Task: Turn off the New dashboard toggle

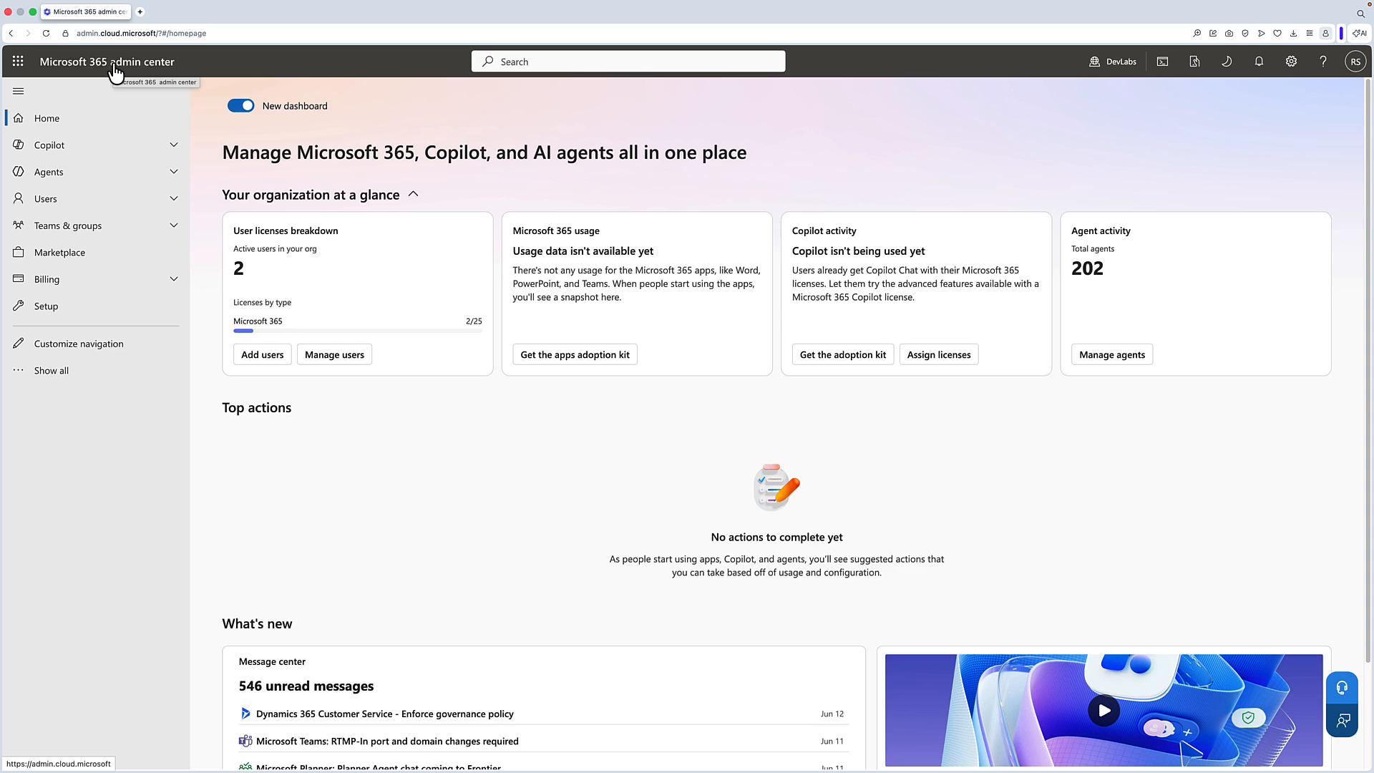Action: 240,106
